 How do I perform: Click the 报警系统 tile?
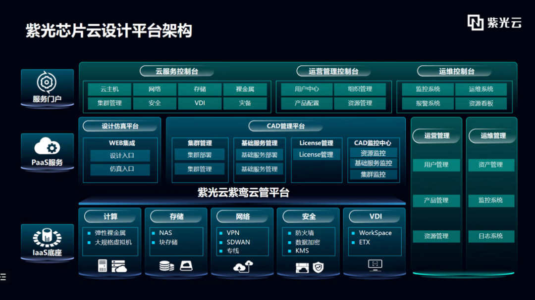coord(428,103)
